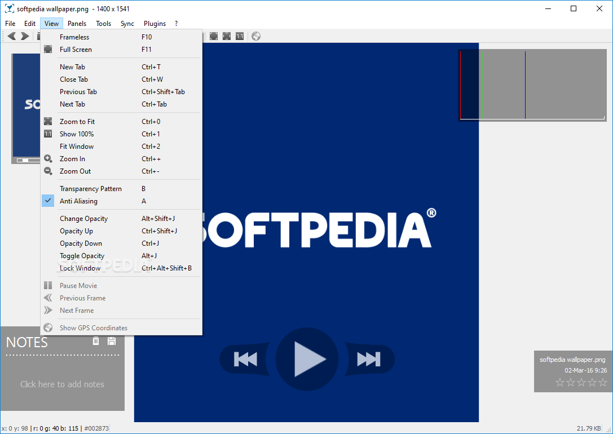This screenshot has height=434, width=613.
Task: Select Opacity Up menu entry
Action: click(x=122, y=231)
